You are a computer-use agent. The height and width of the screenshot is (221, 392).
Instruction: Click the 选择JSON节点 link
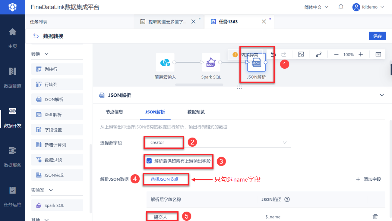165,179
